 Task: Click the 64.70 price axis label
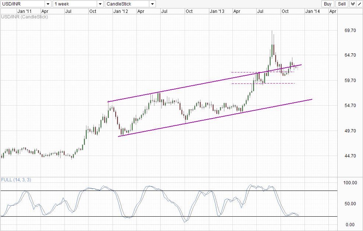pos(350,55)
